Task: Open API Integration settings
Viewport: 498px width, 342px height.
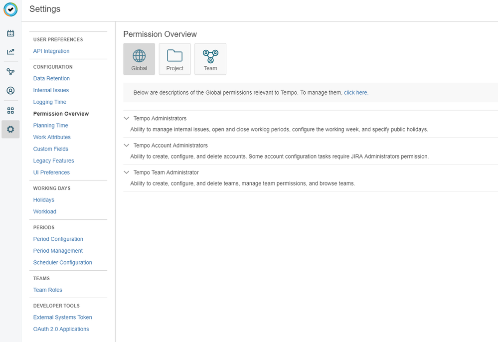Action: pyautogui.click(x=51, y=51)
